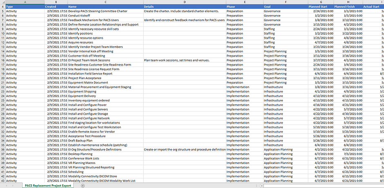Select column F header
Image resolution: width=384 pixels, height=188 pixels.
click(286, 2)
